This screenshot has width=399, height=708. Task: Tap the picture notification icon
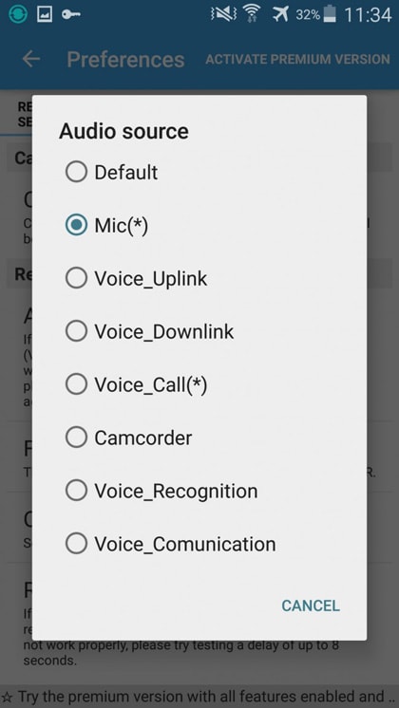(45, 14)
